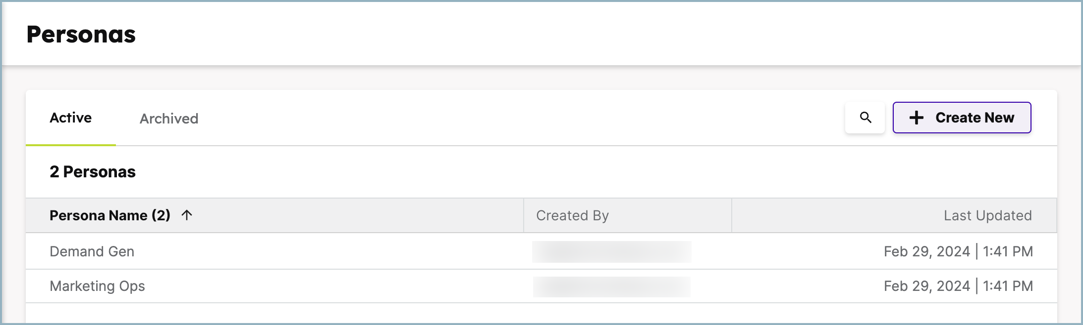This screenshot has width=1083, height=325.
Task: Click the Create New button label
Action: click(975, 118)
